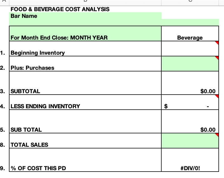This screenshot has height=178, width=224.
Task: Click the red comment marker in Beginning Inventory's Beverage cell
Action: point(217,43)
